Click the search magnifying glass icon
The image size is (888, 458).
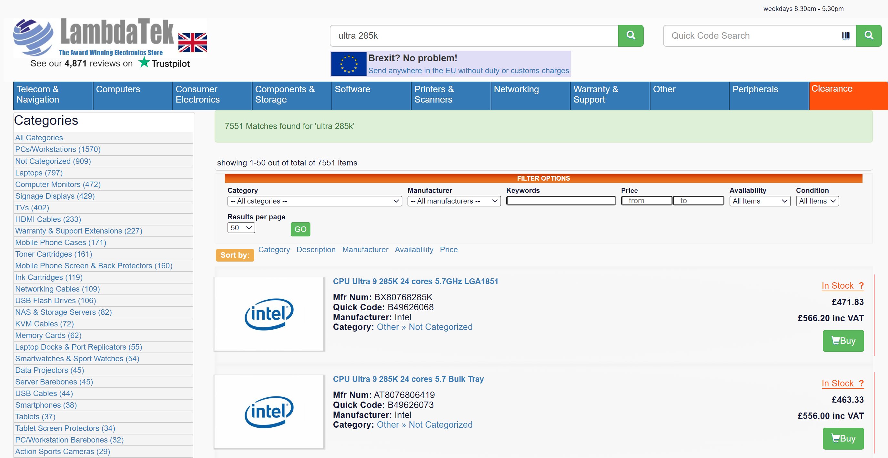tap(631, 35)
